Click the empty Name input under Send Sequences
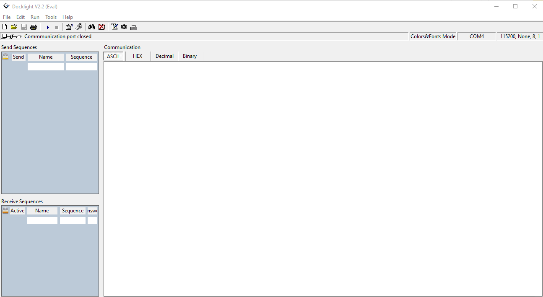Viewport: 543px width, 297px height. coord(45,66)
